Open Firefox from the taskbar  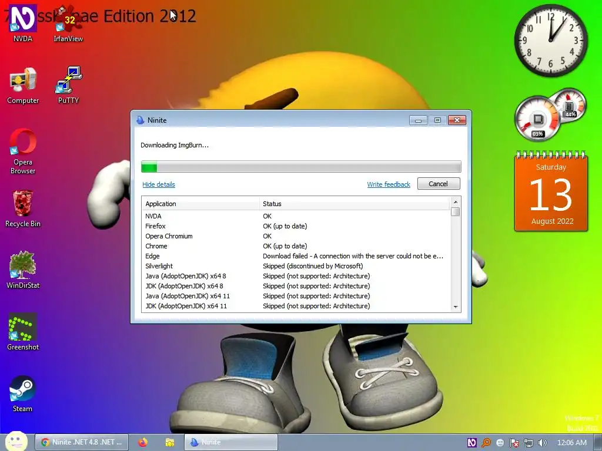click(x=143, y=442)
